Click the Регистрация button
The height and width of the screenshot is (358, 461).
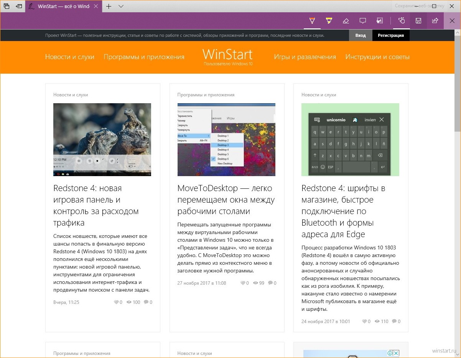[391, 35]
